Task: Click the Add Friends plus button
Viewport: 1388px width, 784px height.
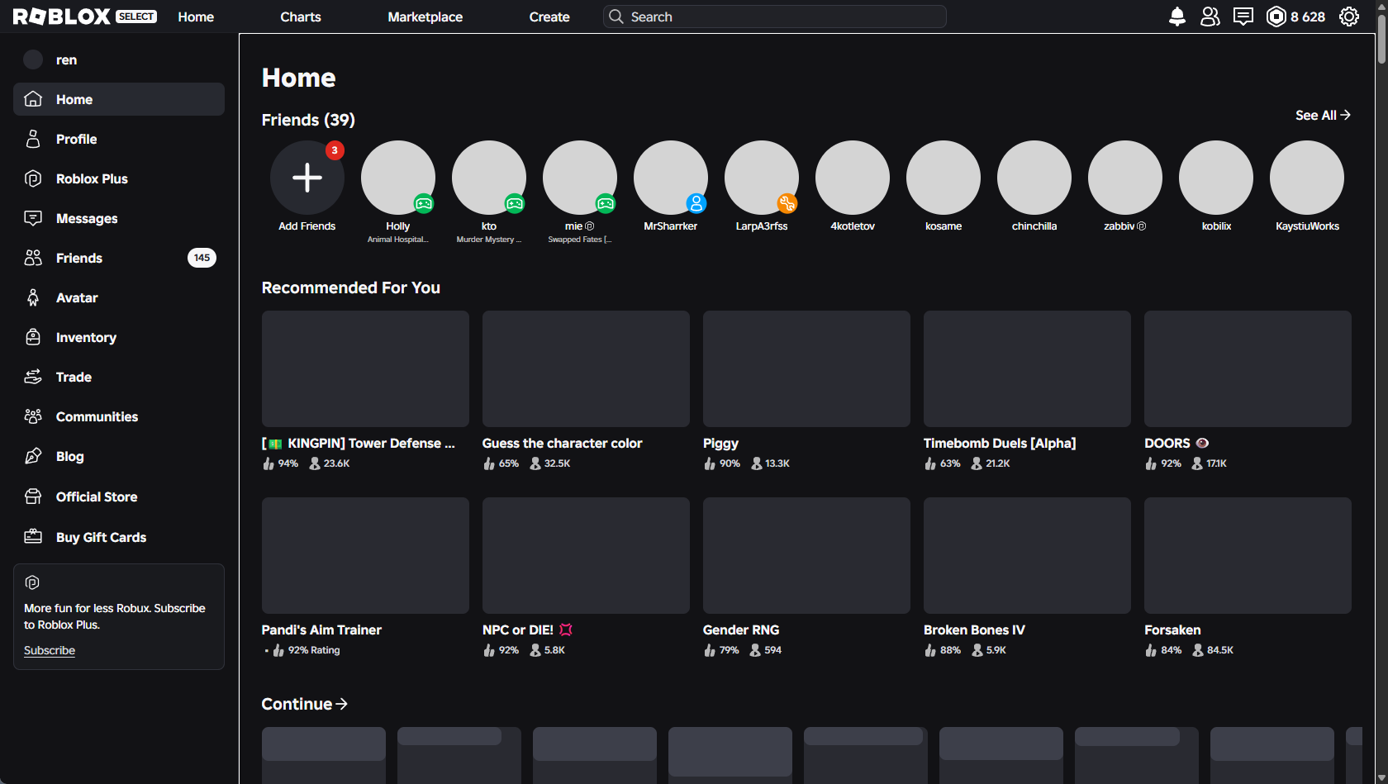Action: coord(307,178)
